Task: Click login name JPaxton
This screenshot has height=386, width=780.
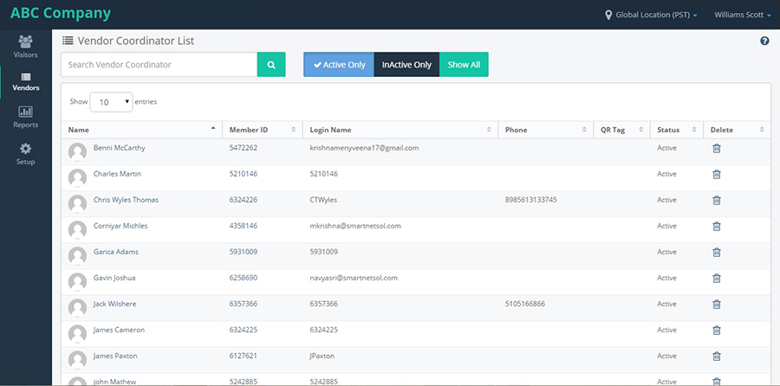Action: (322, 356)
